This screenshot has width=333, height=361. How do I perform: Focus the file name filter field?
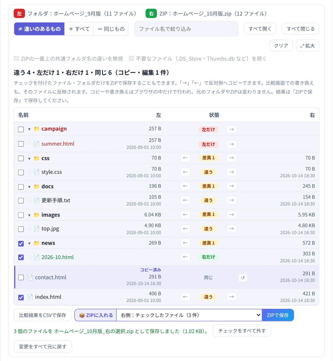tap(186, 29)
